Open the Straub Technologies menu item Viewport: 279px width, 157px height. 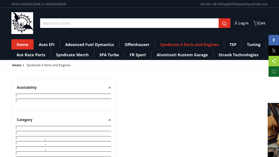pyautogui.click(x=238, y=55)
